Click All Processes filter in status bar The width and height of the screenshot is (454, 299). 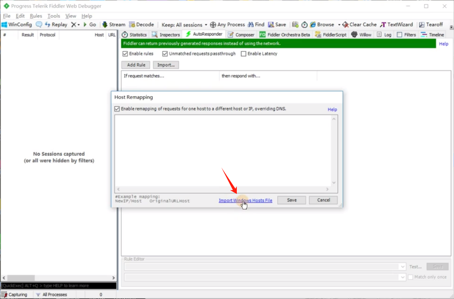(x=51, y=295)
